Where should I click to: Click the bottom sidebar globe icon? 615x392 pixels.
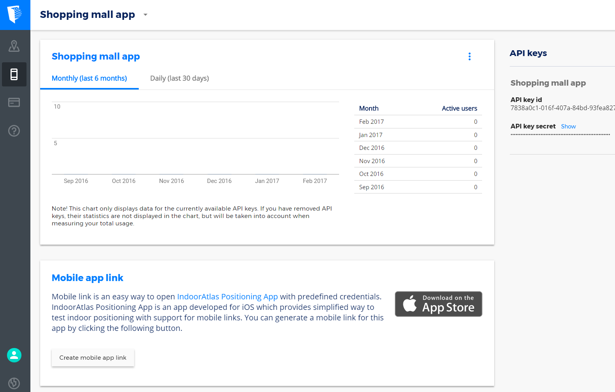[x=14, y=383]
